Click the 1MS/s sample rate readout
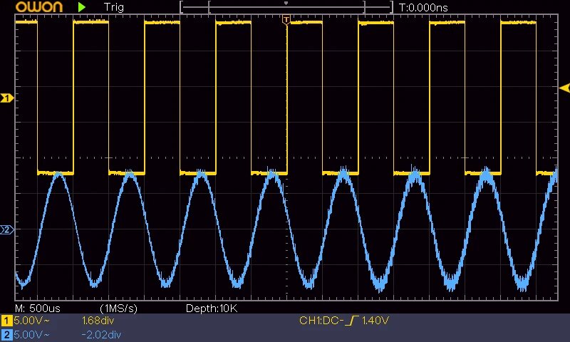 point(118,309)
